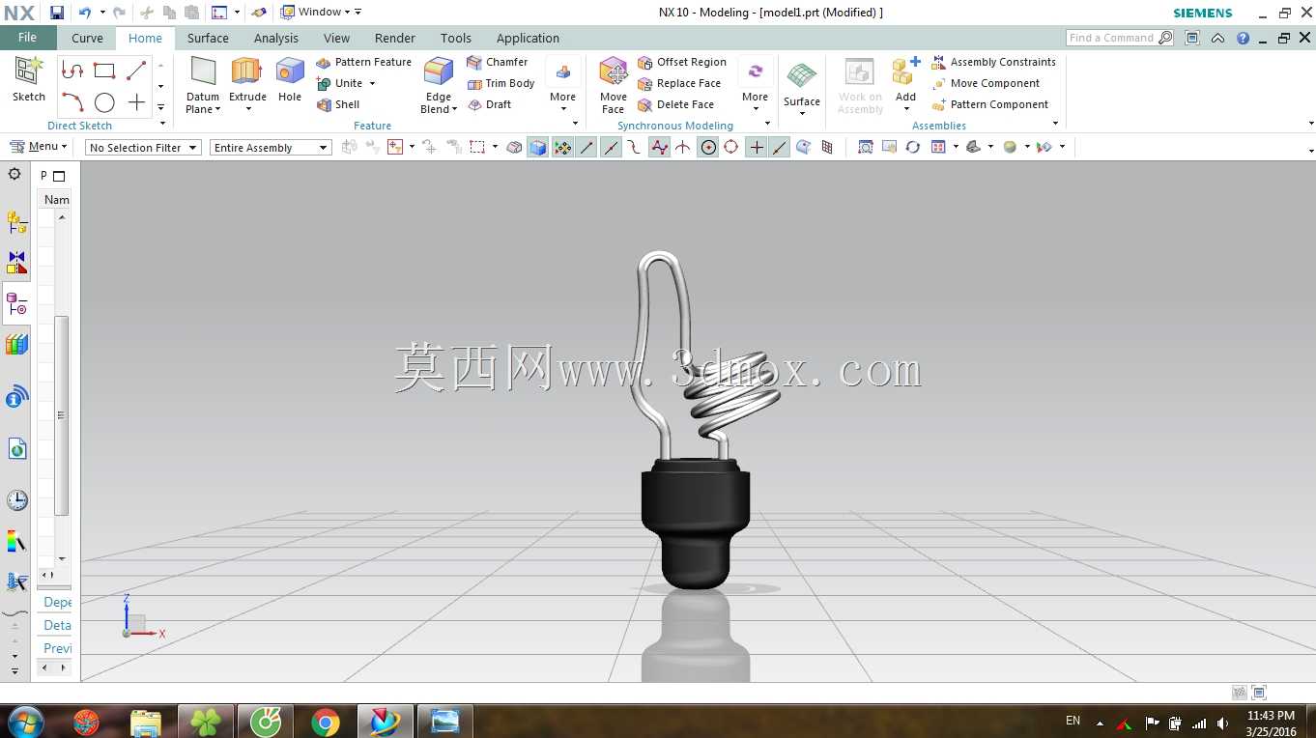Screen dimensions: 1316x738
Task: Open the History clock sidebar tab
Action: 16,500
